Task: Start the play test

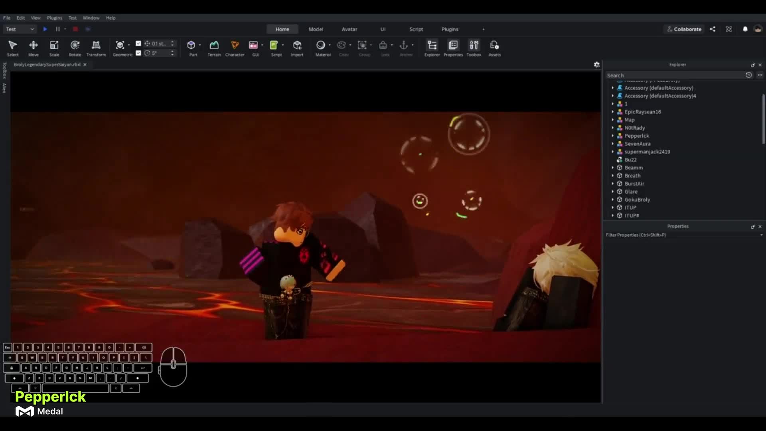Action: click(45, 29)
